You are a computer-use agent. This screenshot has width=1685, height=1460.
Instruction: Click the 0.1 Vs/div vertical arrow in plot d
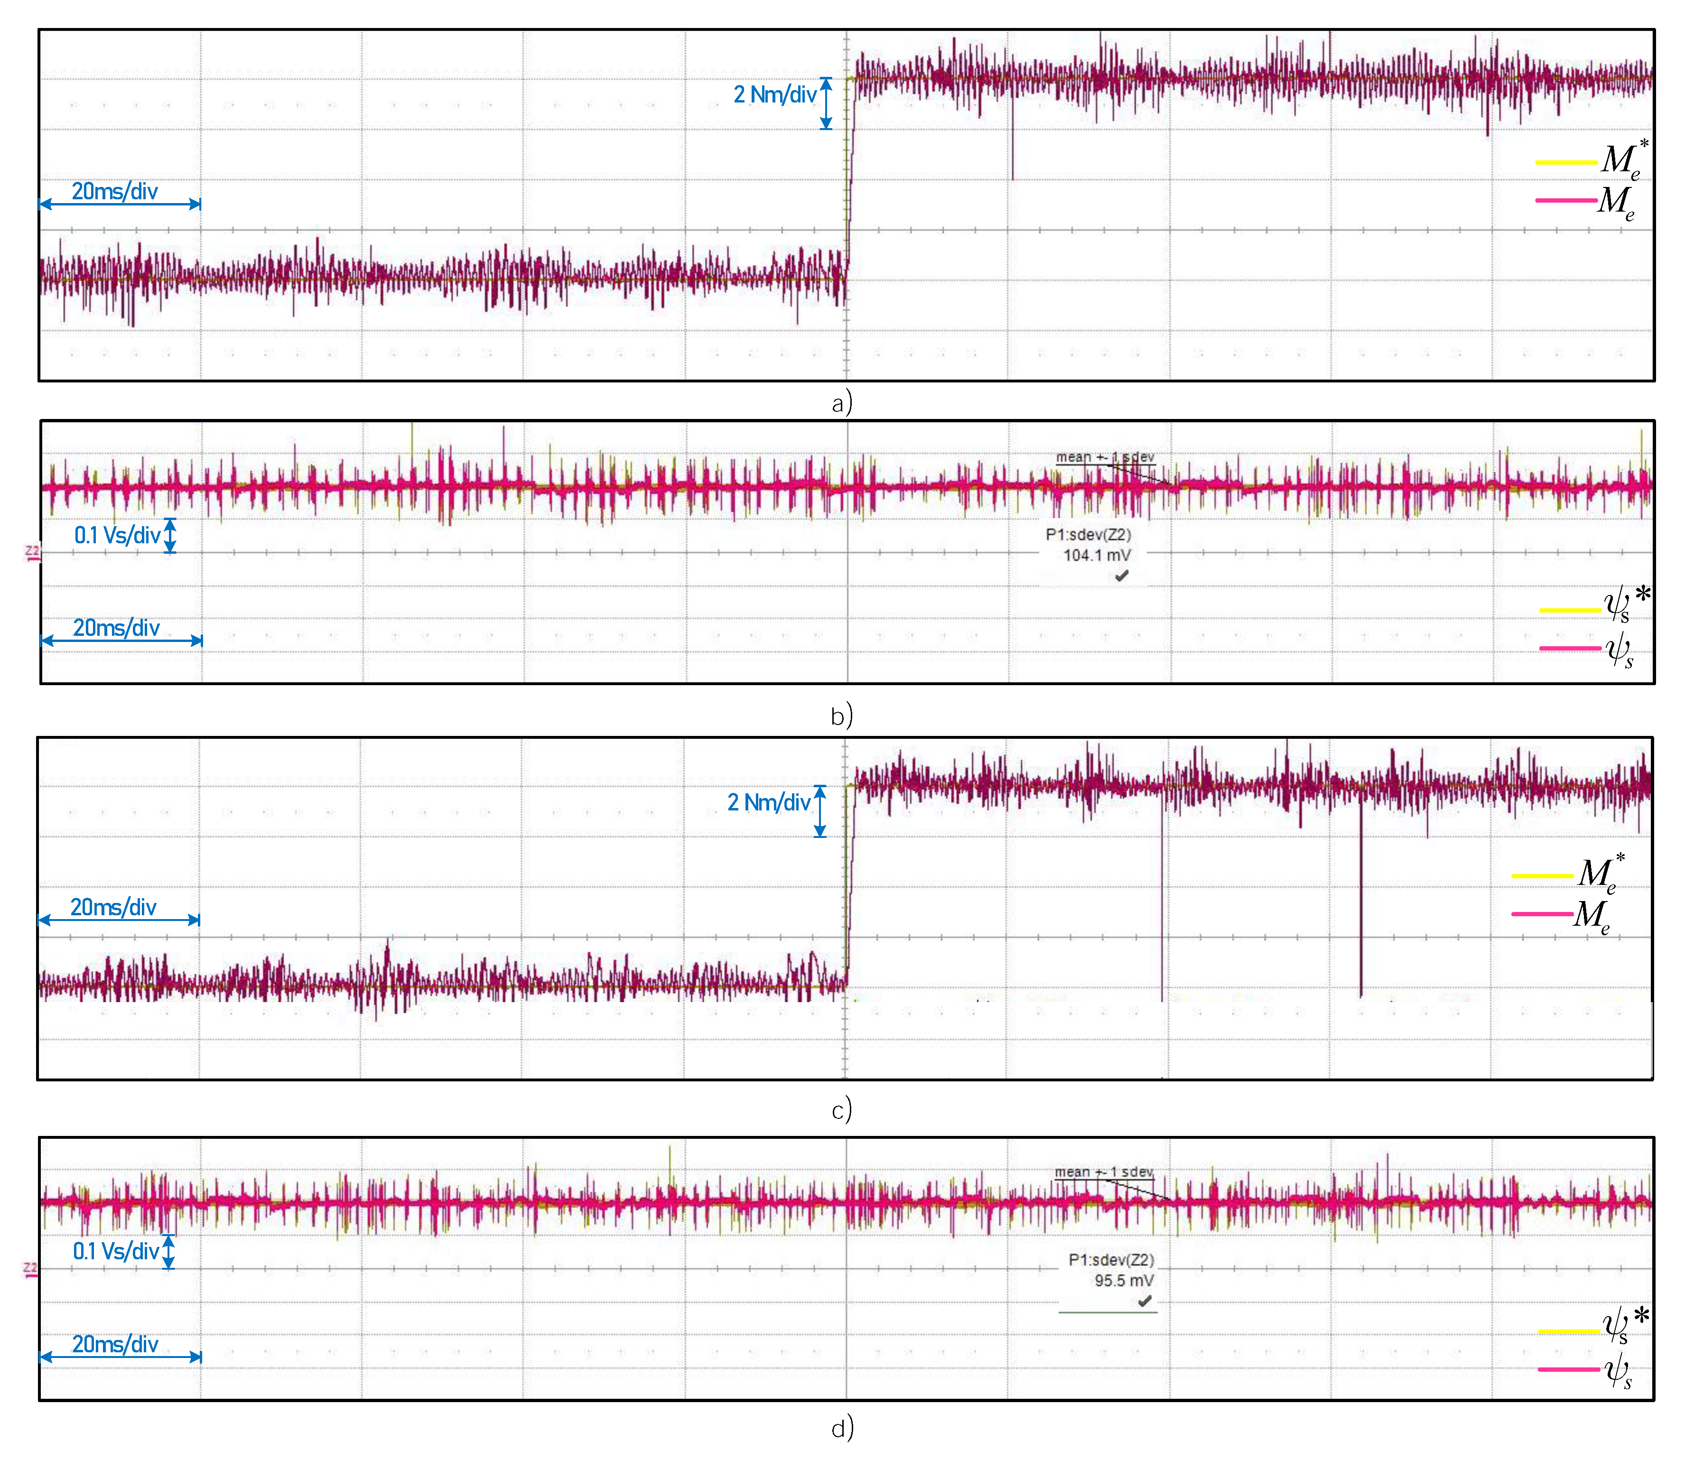(168, 1252)
